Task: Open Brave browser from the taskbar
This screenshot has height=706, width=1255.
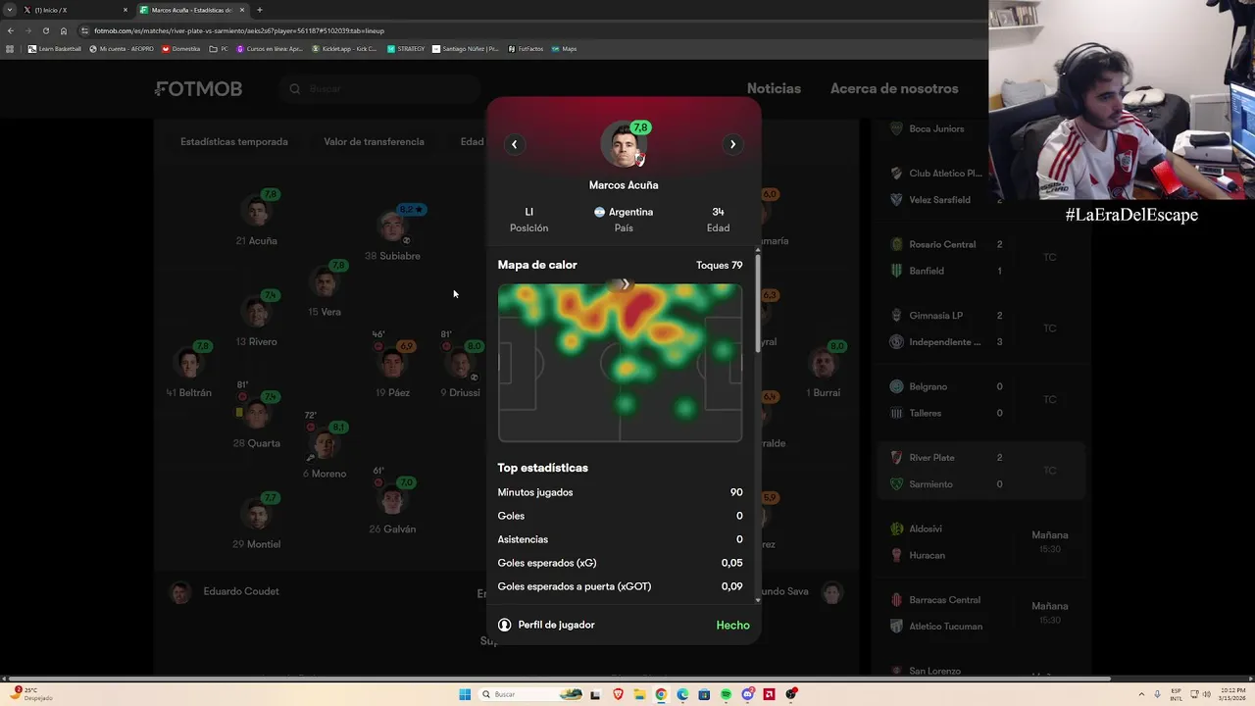Action: [618, 694]
